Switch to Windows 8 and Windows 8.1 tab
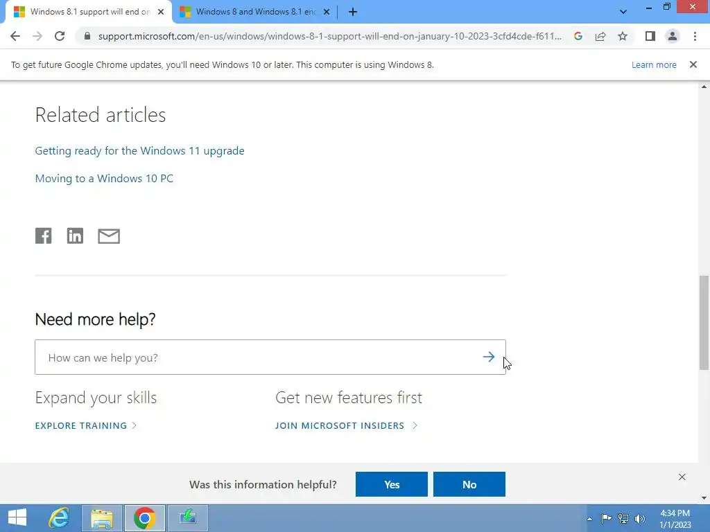This screenshot has height=532, width=710. 255,12
